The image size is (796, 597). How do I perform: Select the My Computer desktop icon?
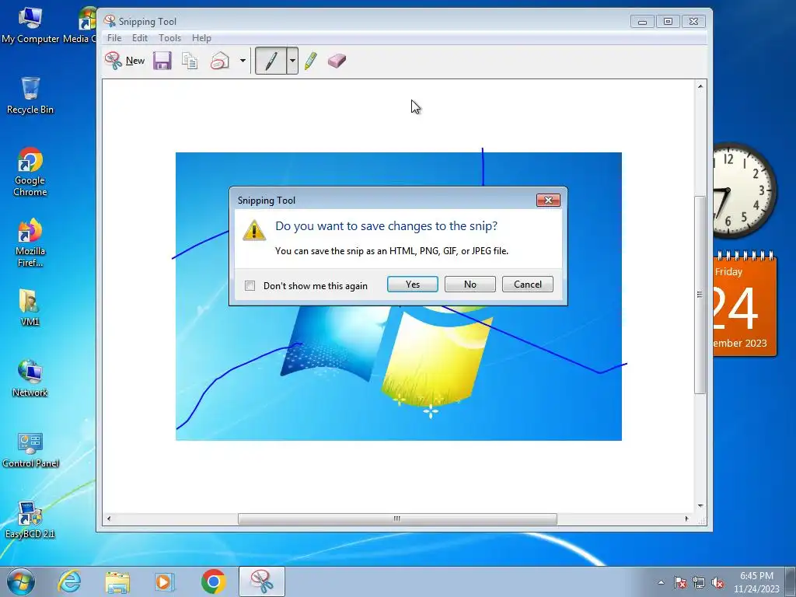pos(30,24)
